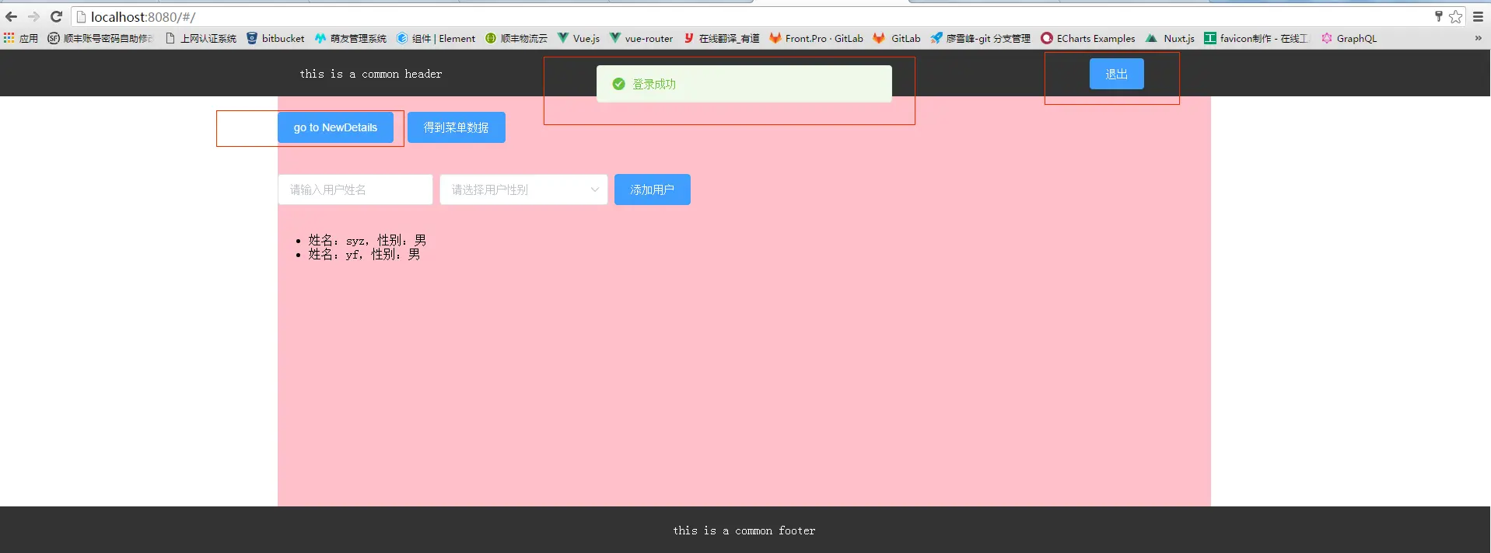Click the 退出 logout button
1491x553 pixels.
click(x=1116, y=74)
